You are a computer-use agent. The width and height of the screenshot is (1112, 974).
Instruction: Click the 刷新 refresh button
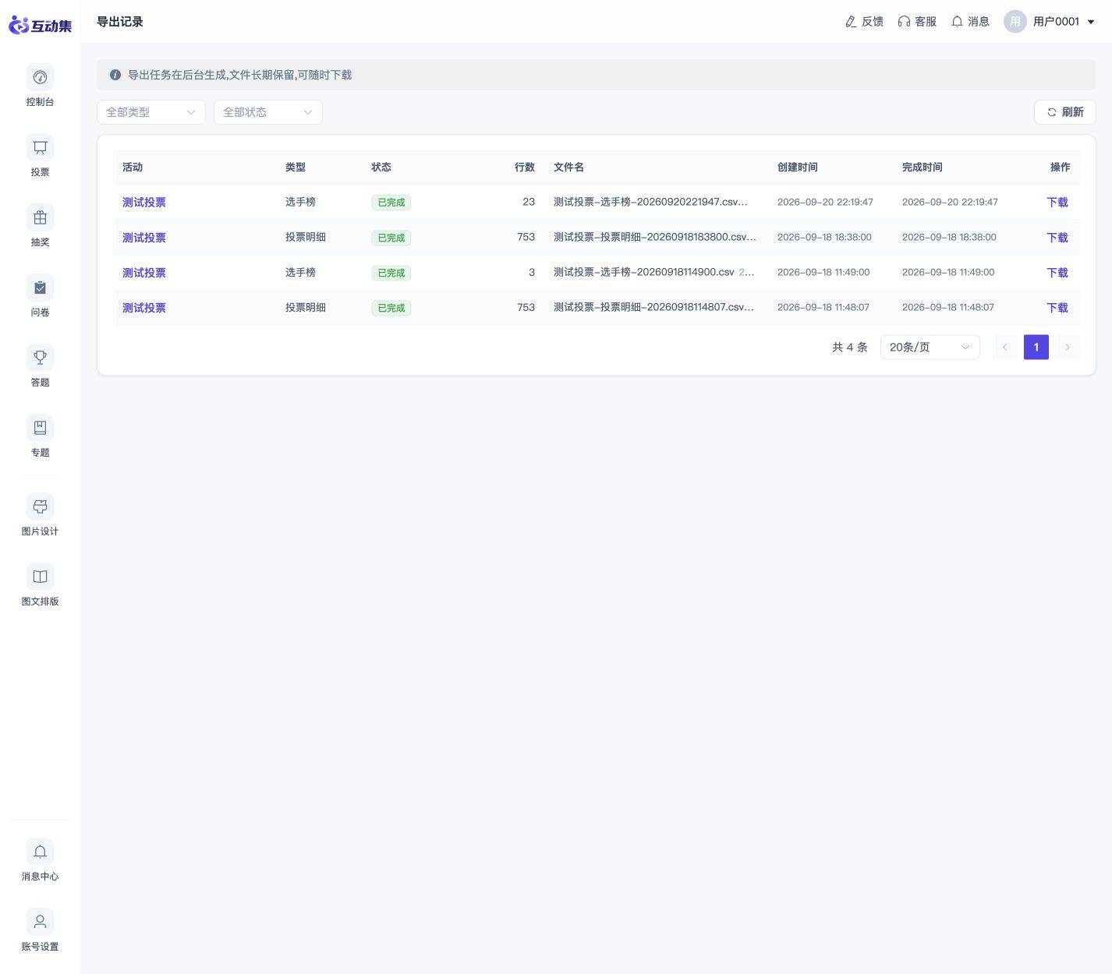1064,112
